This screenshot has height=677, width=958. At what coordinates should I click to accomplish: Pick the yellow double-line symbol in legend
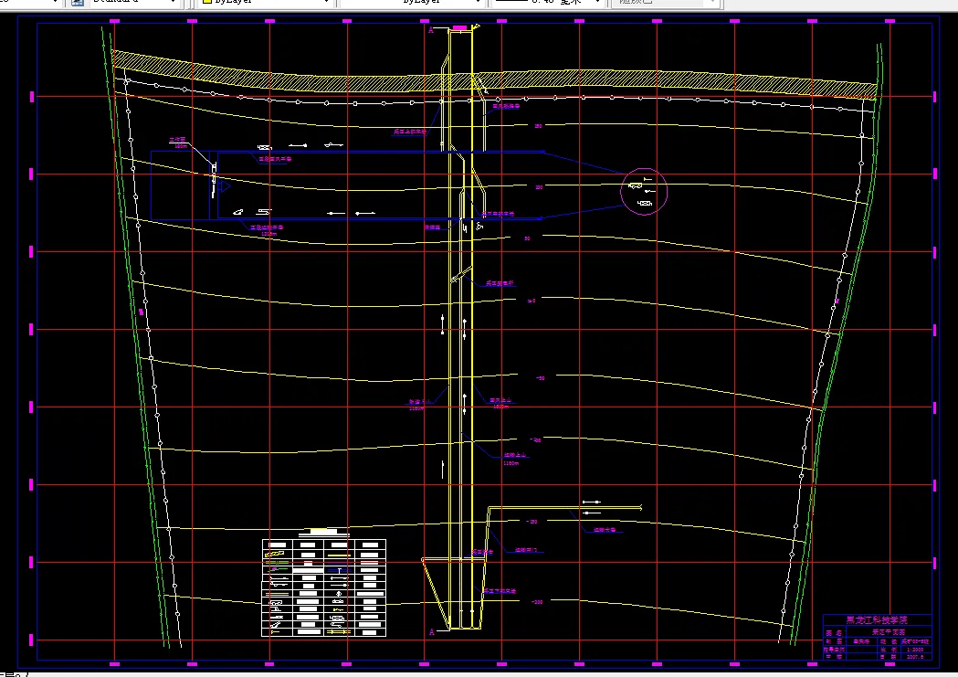pyautogui.click(x=278, y=594)
